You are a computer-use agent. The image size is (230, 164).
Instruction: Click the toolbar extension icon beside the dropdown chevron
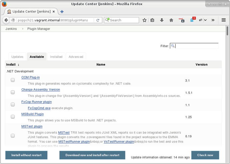click(x=201, y=20)
